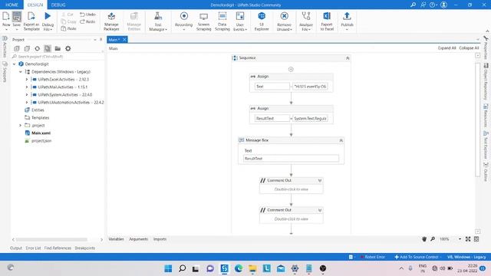The image size is (491, 276).
Task: Click Remove Unused
Action: point(284,21)
